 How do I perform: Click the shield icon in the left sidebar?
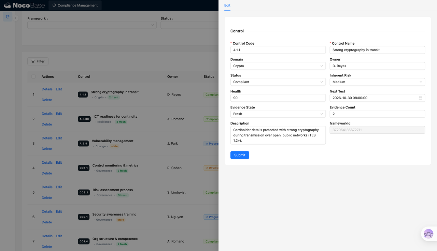pos(8,17)
